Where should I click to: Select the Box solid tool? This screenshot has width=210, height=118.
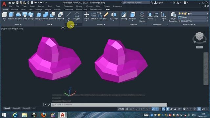tap(5, 16)
